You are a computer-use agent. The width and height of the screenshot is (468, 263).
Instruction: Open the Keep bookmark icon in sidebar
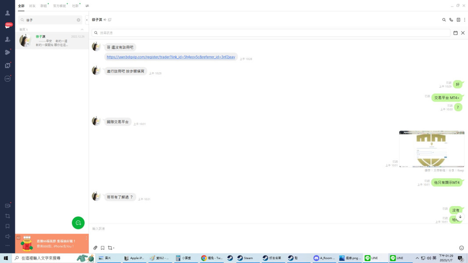(7, 226)
